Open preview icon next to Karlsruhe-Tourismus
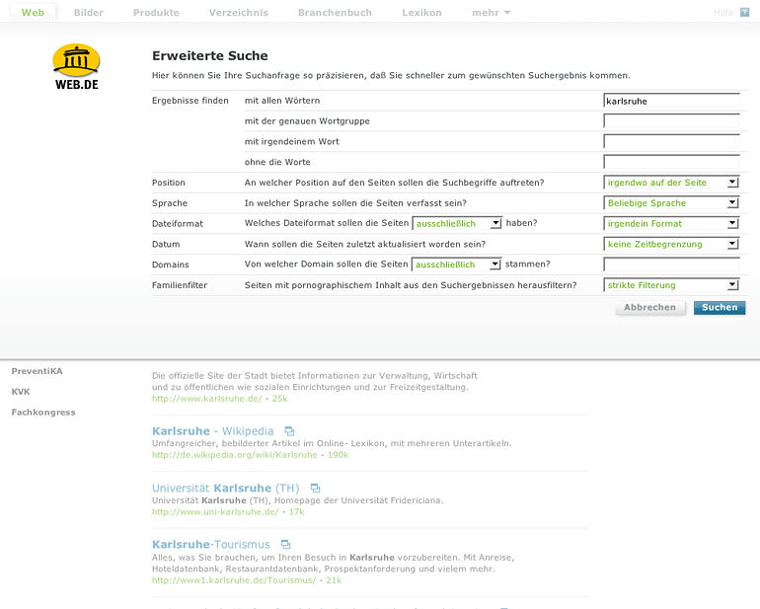This screenshot has width=760, height=609. (x=286, y=545)
